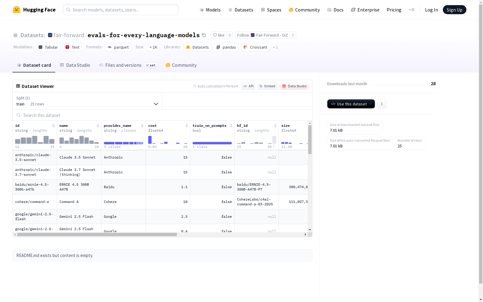This screenshot has height=302, width=483.
Task: Open the Files and versions tab
Action: 128,65
